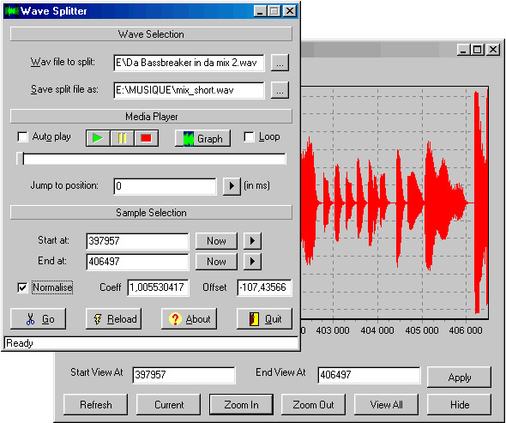Quit the application with the door icon button
The height and width of the screenshot is (423, 506).
point(265,319)
